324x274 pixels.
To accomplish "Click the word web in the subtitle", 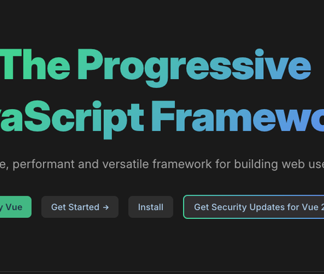I will [x=293, y=164].
